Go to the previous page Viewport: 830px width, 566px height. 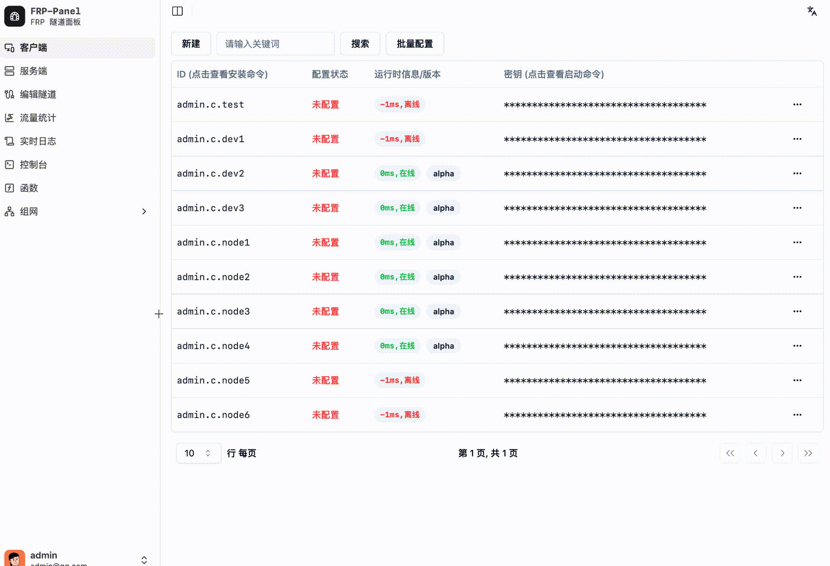click(756, 453)
